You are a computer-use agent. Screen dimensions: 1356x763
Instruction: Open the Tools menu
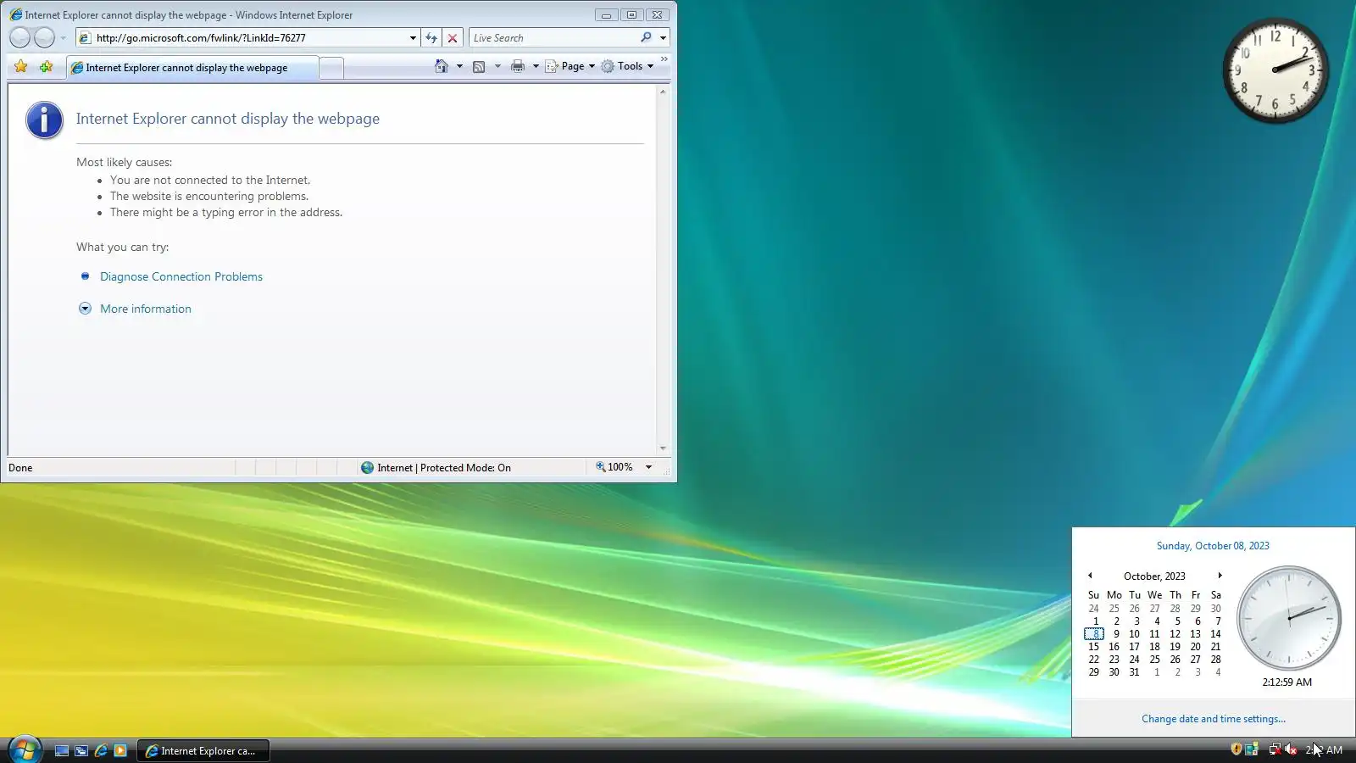(x=627, y=66)
